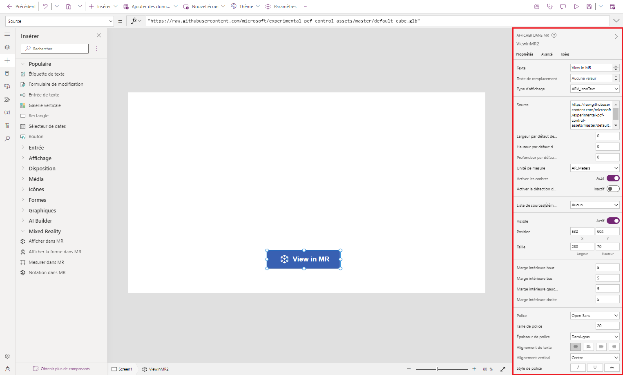This screenshot has height=375, width=623.
Task: Open Insérer panel more options dots
Action: [x=97, y=49]
